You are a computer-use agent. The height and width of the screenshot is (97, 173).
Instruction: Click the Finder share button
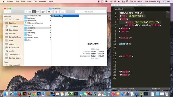pos(56,12)
